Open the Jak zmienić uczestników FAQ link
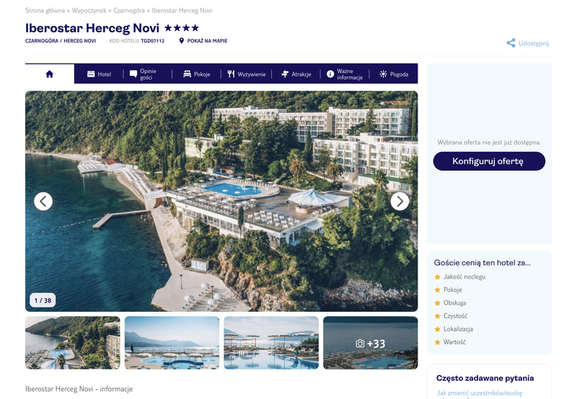 [x=479, y=394]
